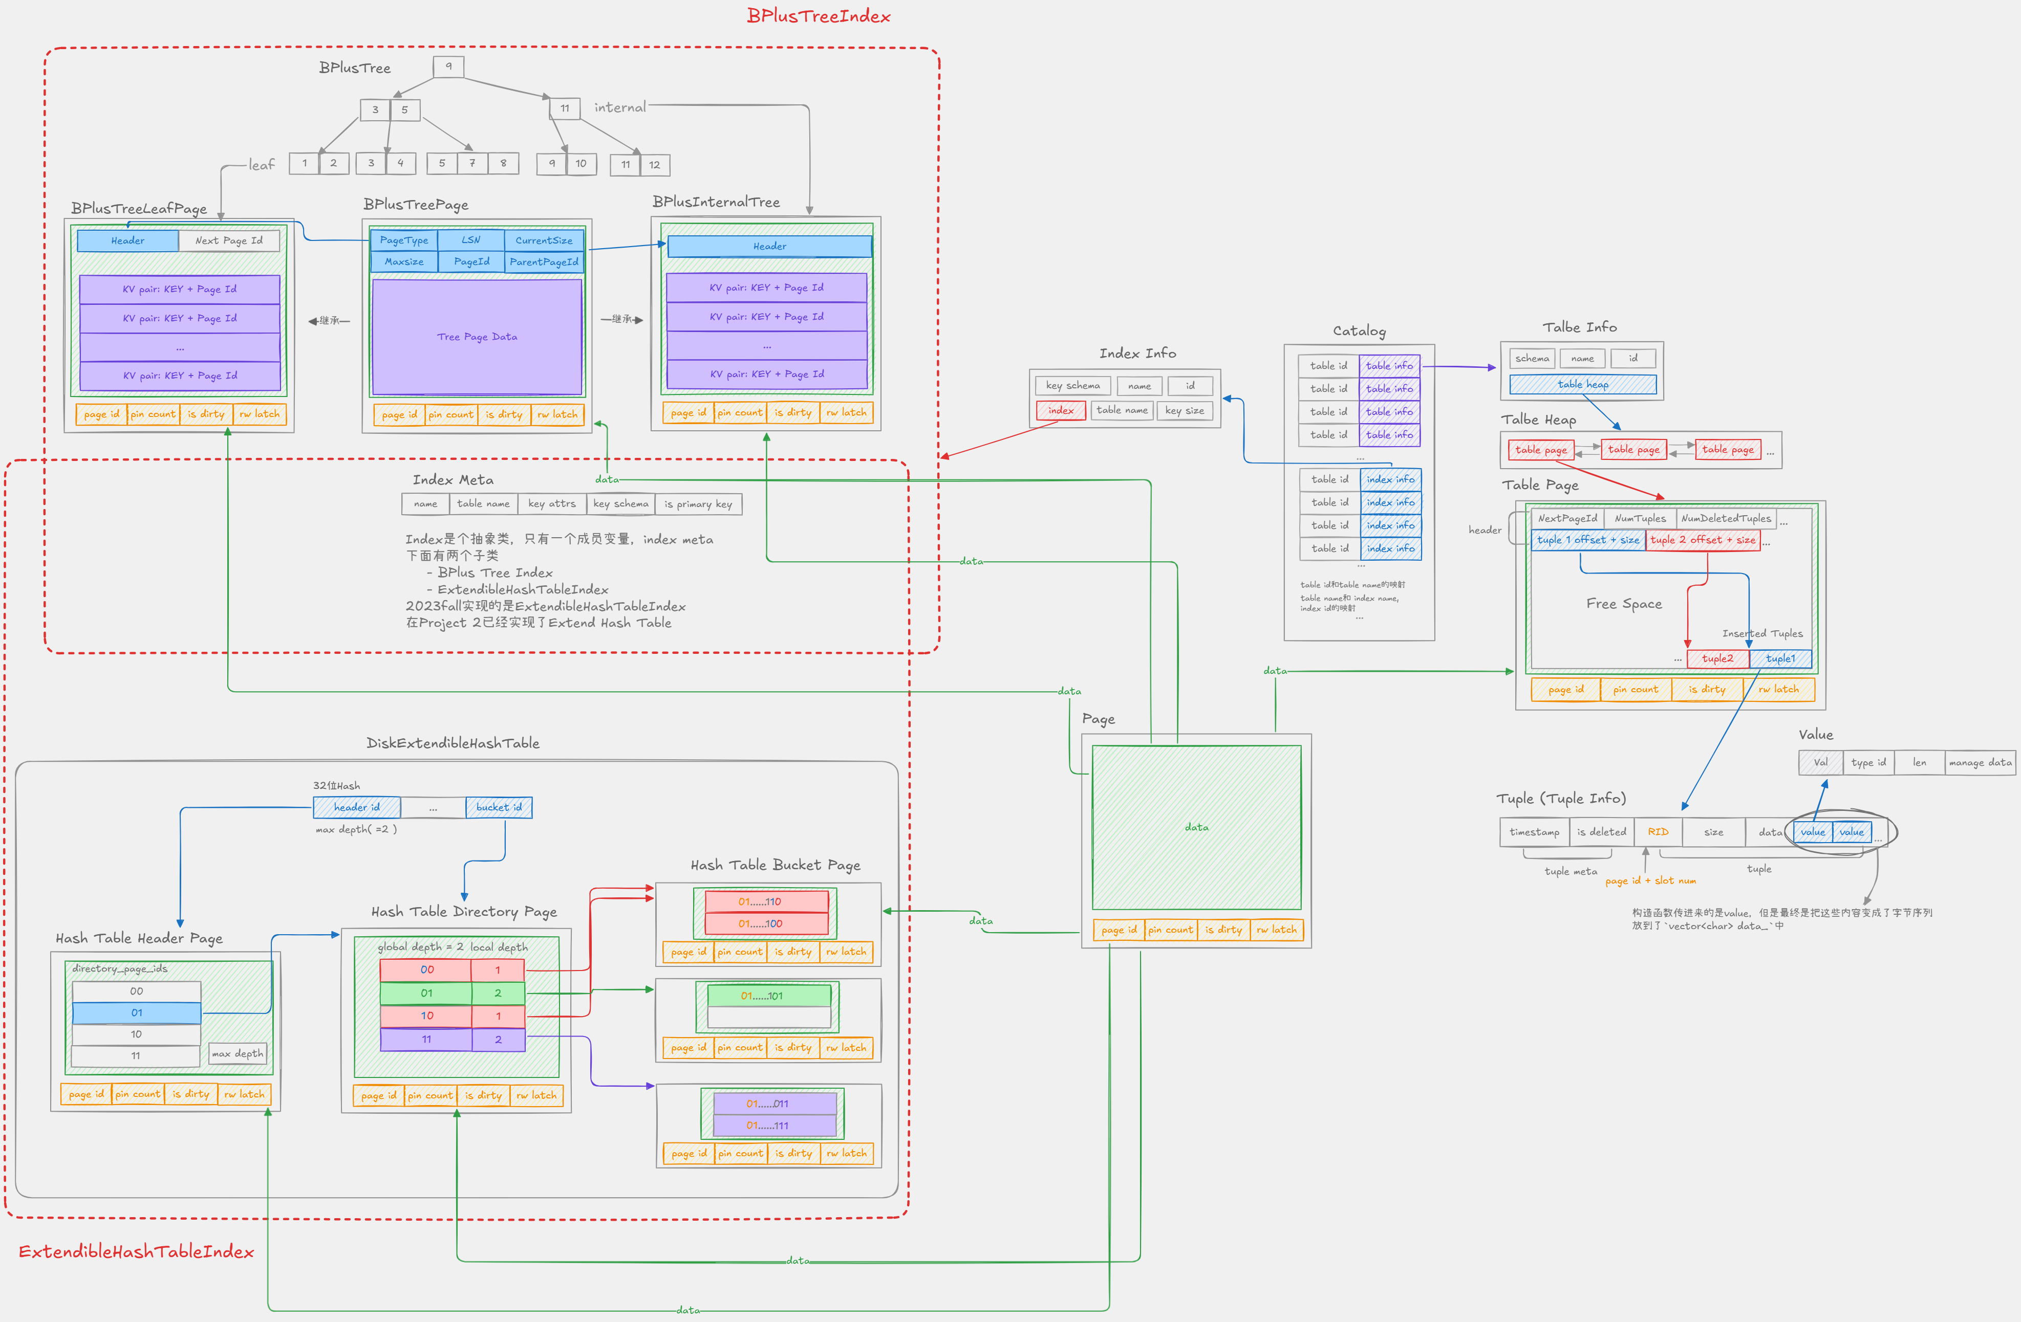Select 'tuple 1 offset + size' slot
Image resolution: width=2021 pixels, height=1322 pixels.
[1587, 540]
